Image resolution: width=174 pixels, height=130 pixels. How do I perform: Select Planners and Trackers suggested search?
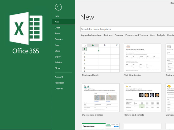click(x=137, y=35)
